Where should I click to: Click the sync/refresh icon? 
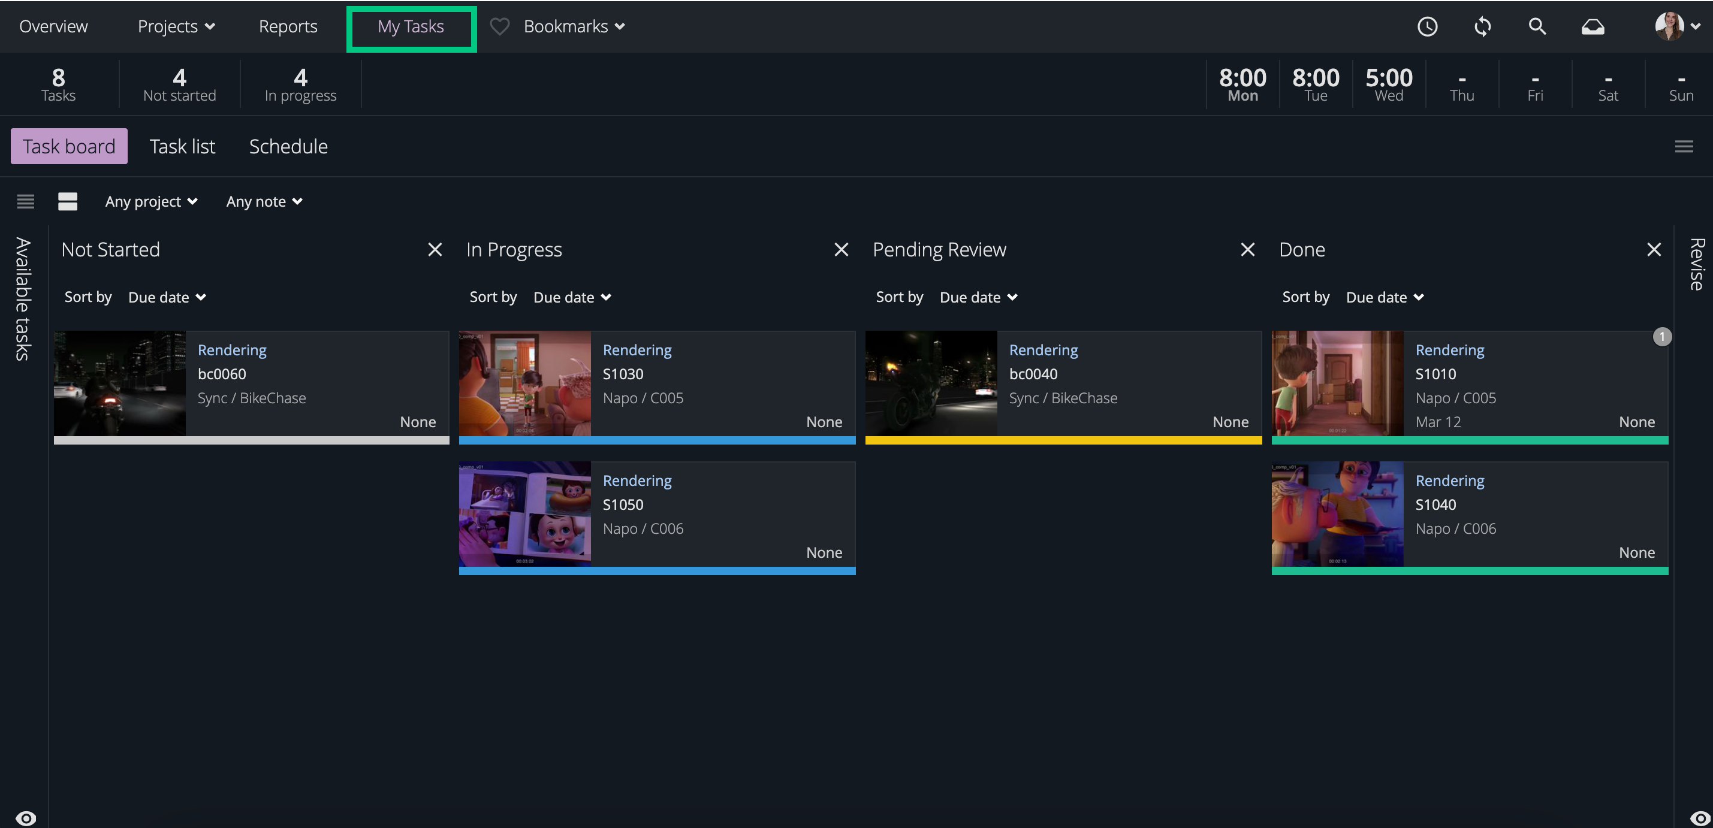(x=1482, y=26)
